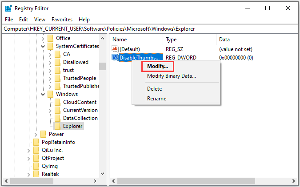Select the Windows folder icon

point(51,94)
